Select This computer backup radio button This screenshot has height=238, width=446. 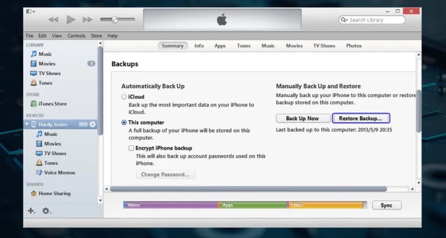pyautogui.click(x=124, y=123)
